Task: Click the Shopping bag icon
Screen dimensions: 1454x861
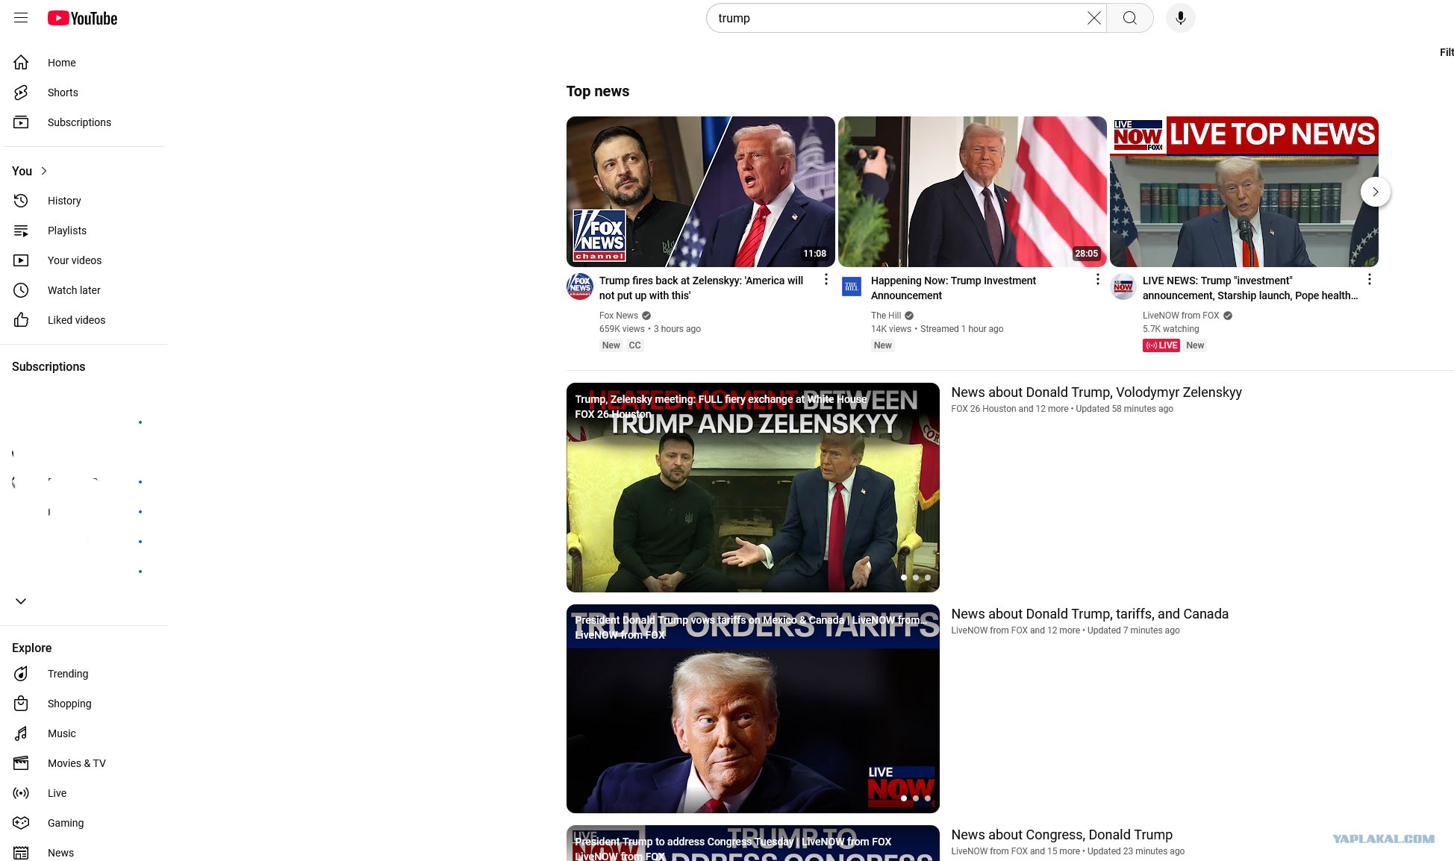Action: coord(21,704)
